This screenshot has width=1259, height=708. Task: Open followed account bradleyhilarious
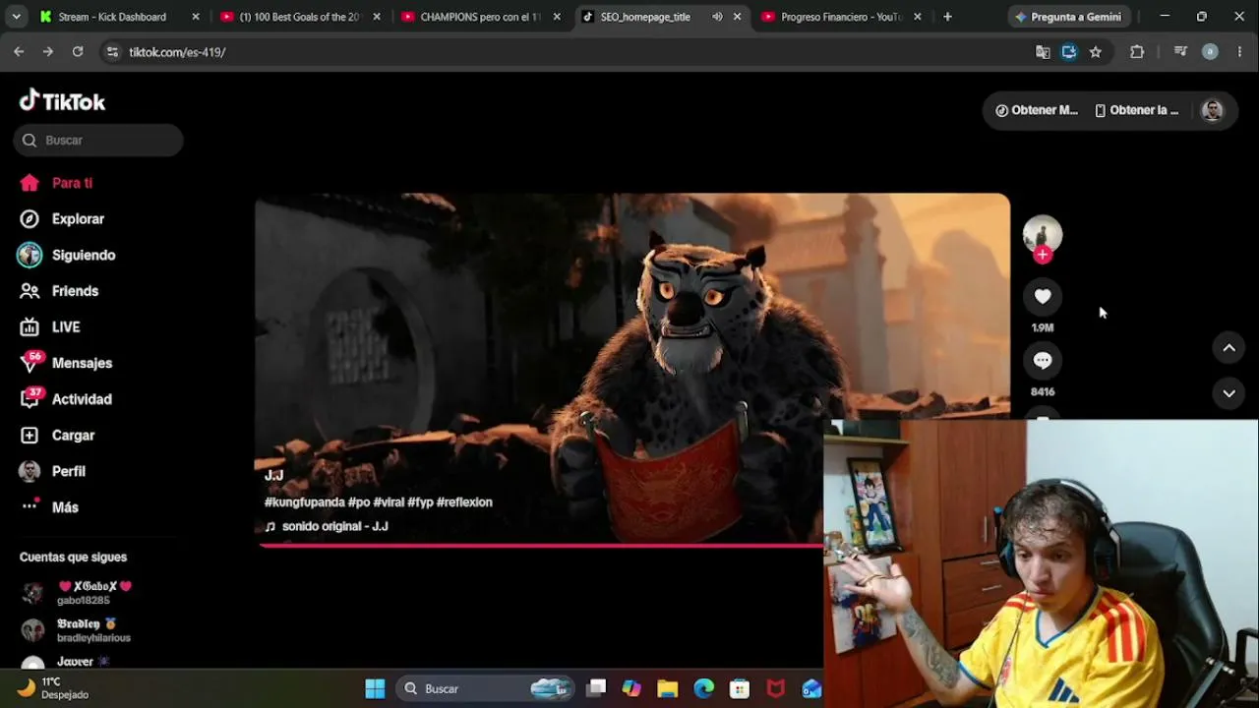(x=76, y=630)
